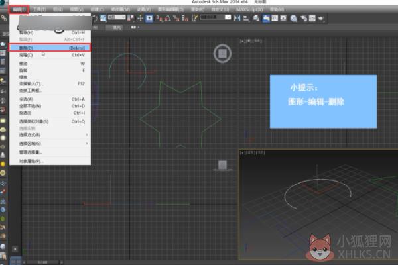
Task: Click the 删除(D) Delete menu entry
Action: [50, 48]
